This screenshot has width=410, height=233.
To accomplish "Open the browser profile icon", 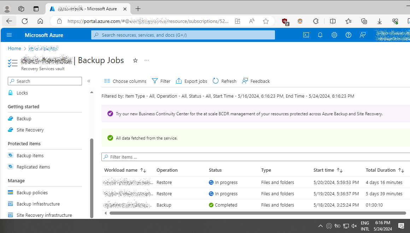I will tap(7, 9).
